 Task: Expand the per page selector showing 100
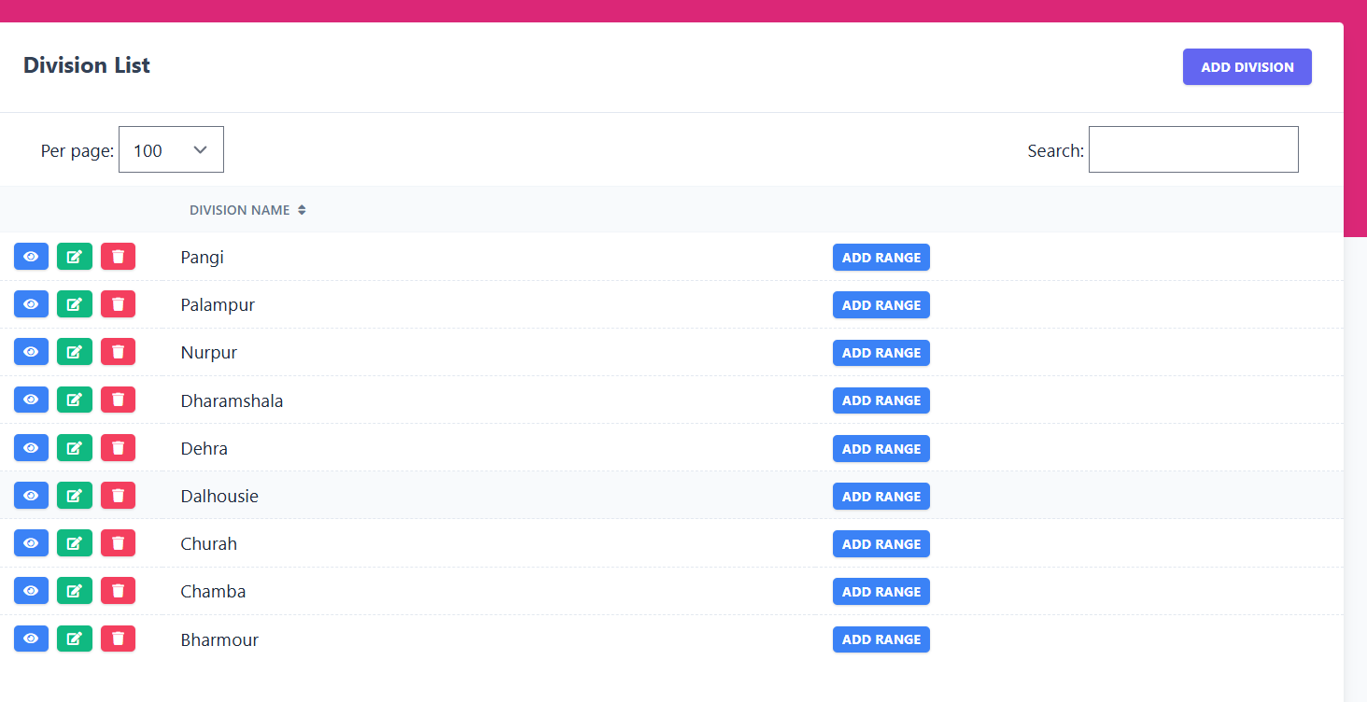pyautogui.click(x=171, y=149)
